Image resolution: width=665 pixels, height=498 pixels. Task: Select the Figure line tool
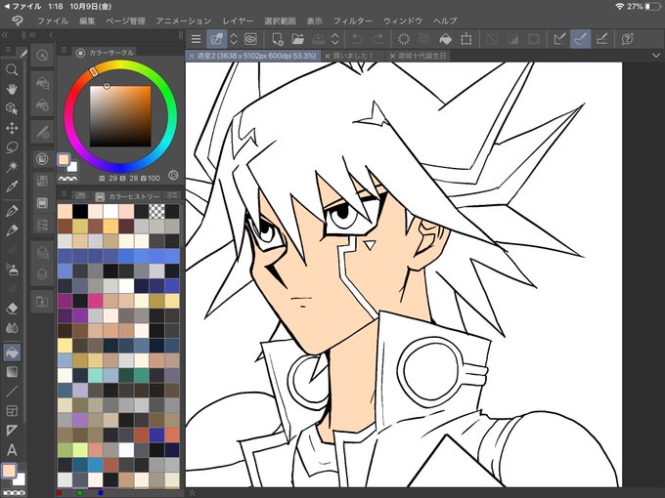click(12, 392)
